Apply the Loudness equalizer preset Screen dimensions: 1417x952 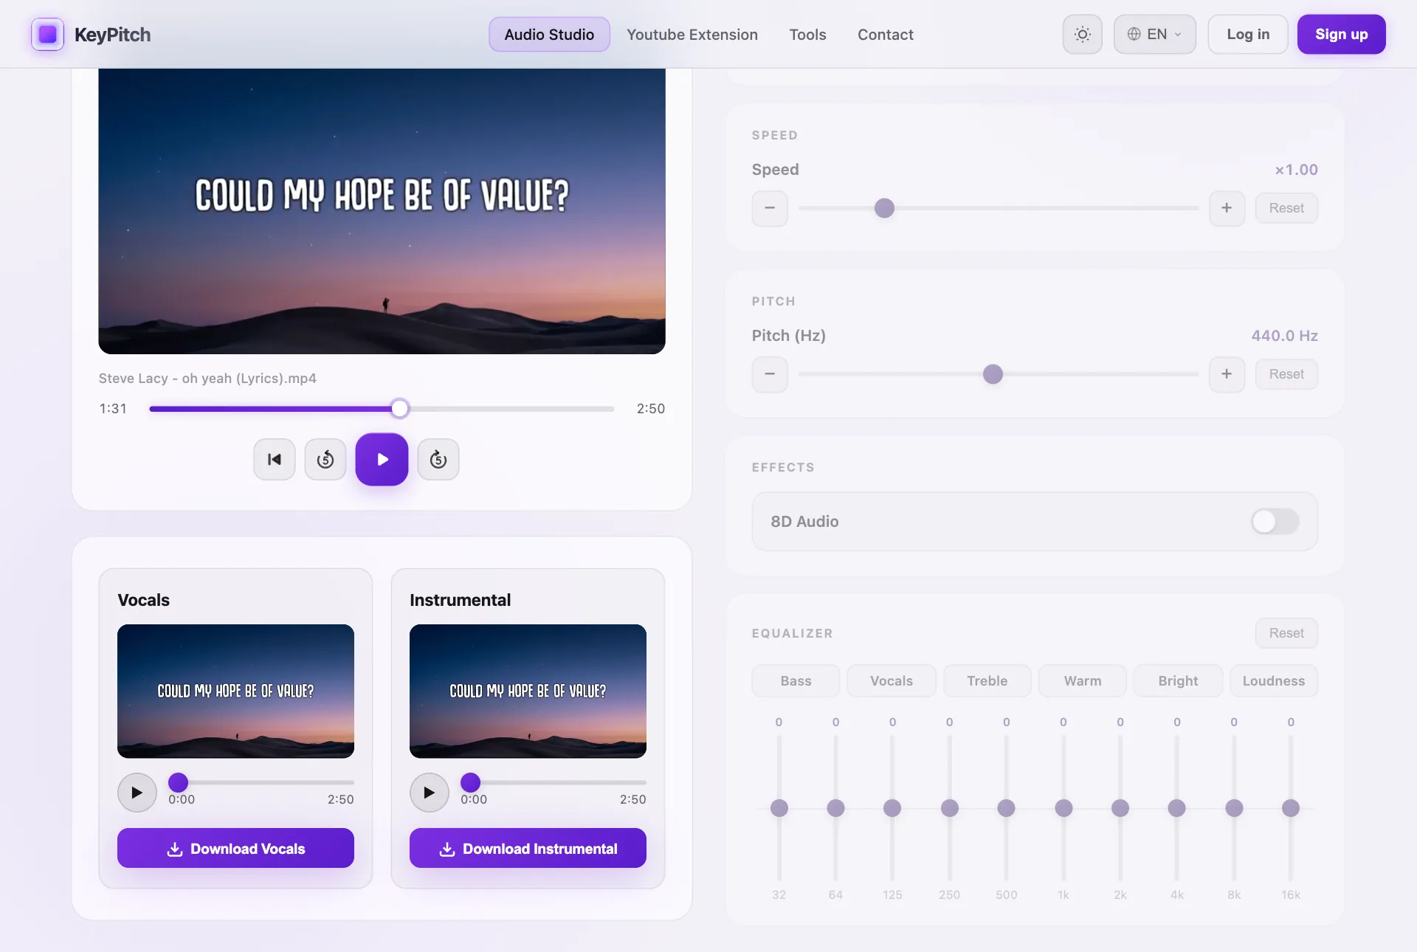[1274, 681]
